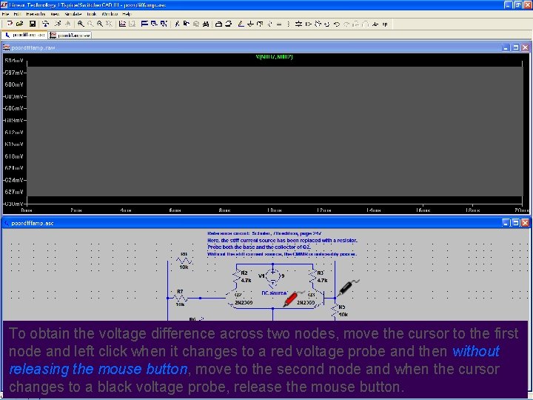Select the Draw Wire pencil tool

pyautogui.click(x=241, y=24)
